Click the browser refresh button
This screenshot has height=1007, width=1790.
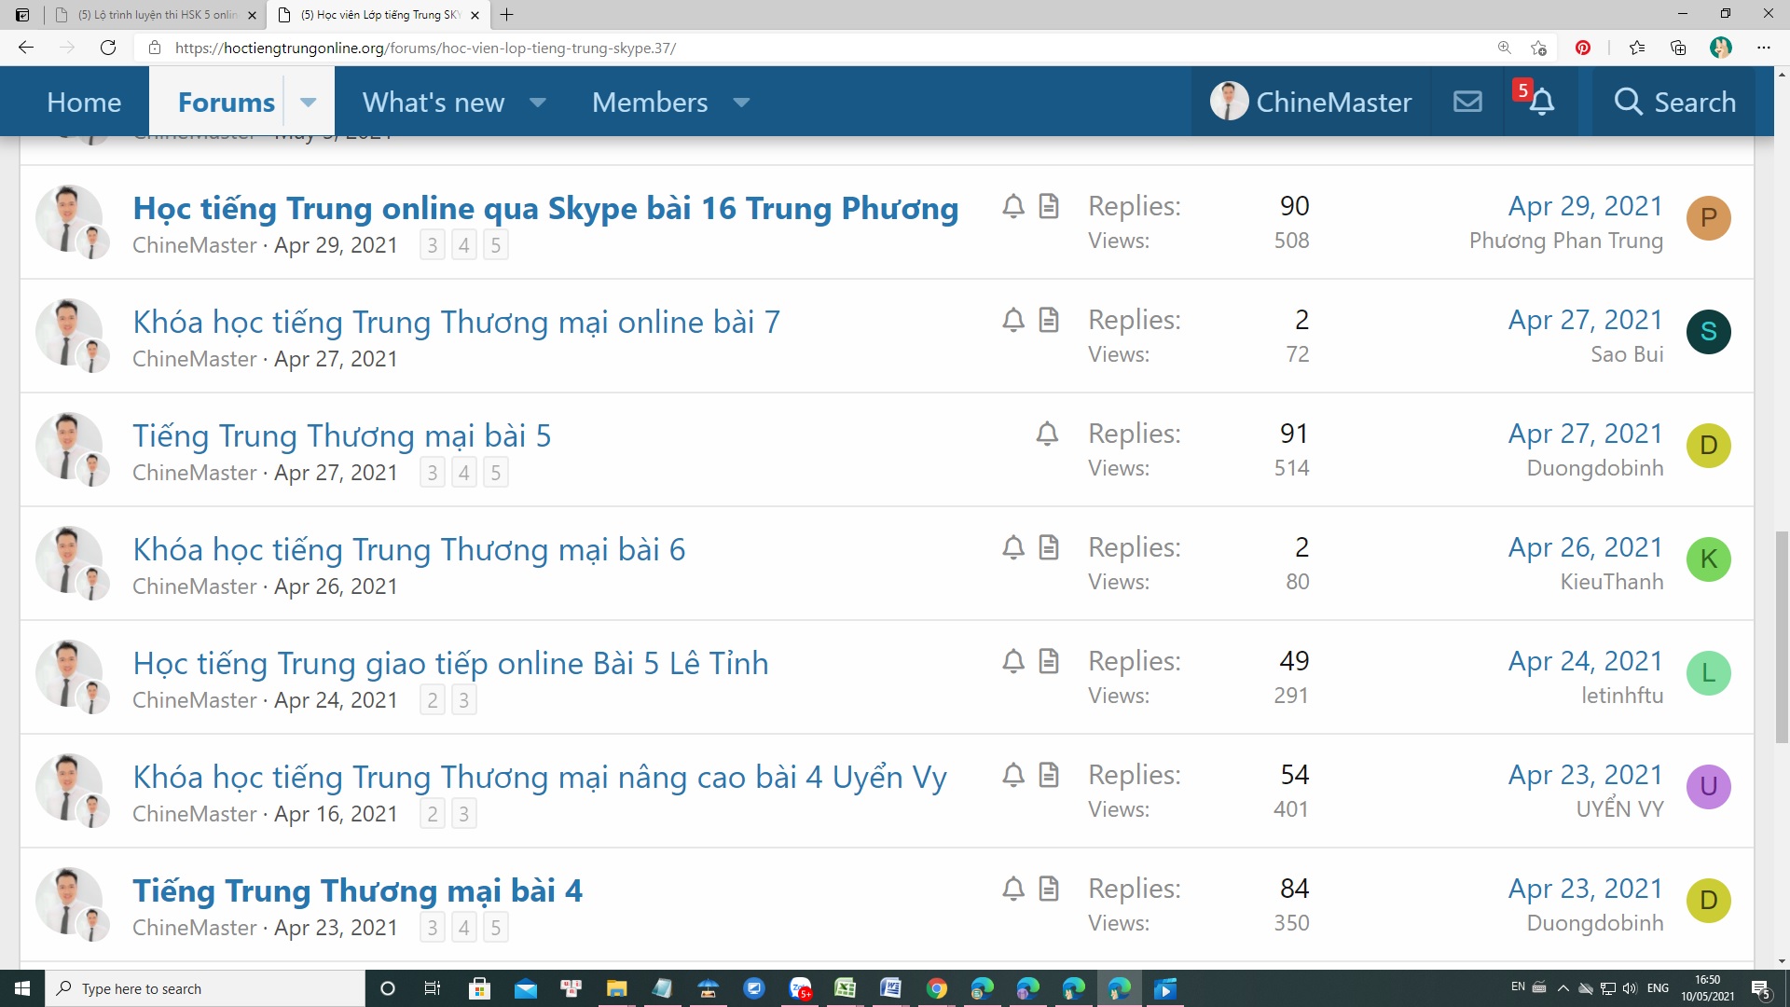108,48
